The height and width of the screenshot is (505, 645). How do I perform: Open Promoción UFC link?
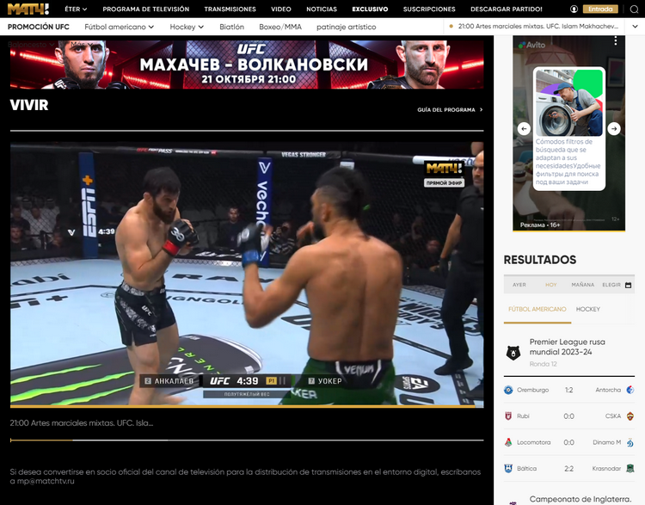pyautogui.click(x=38, y=27)
